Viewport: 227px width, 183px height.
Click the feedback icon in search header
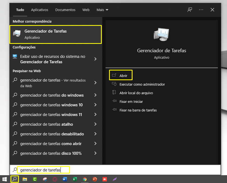click(x=190, y=10)
